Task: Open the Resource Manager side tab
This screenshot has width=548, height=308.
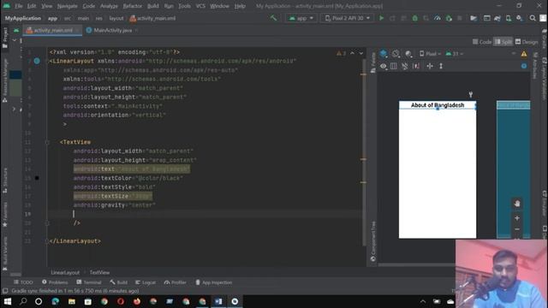Action: pyautogui.click(x=5, y=80)
